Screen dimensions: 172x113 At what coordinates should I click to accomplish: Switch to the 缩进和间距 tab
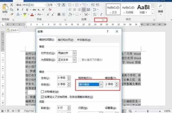coord(47,40)
